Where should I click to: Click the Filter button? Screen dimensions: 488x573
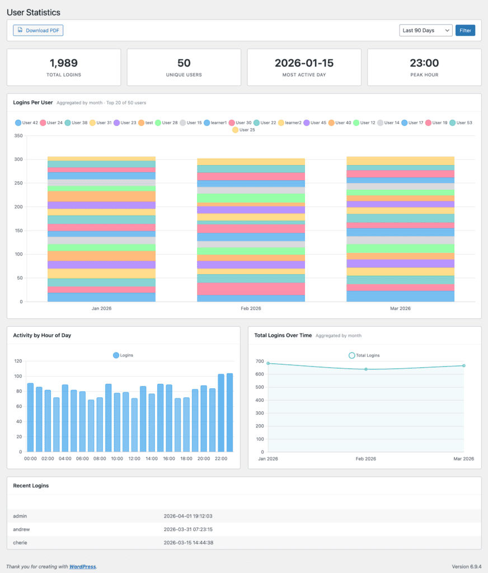[466, 30]
